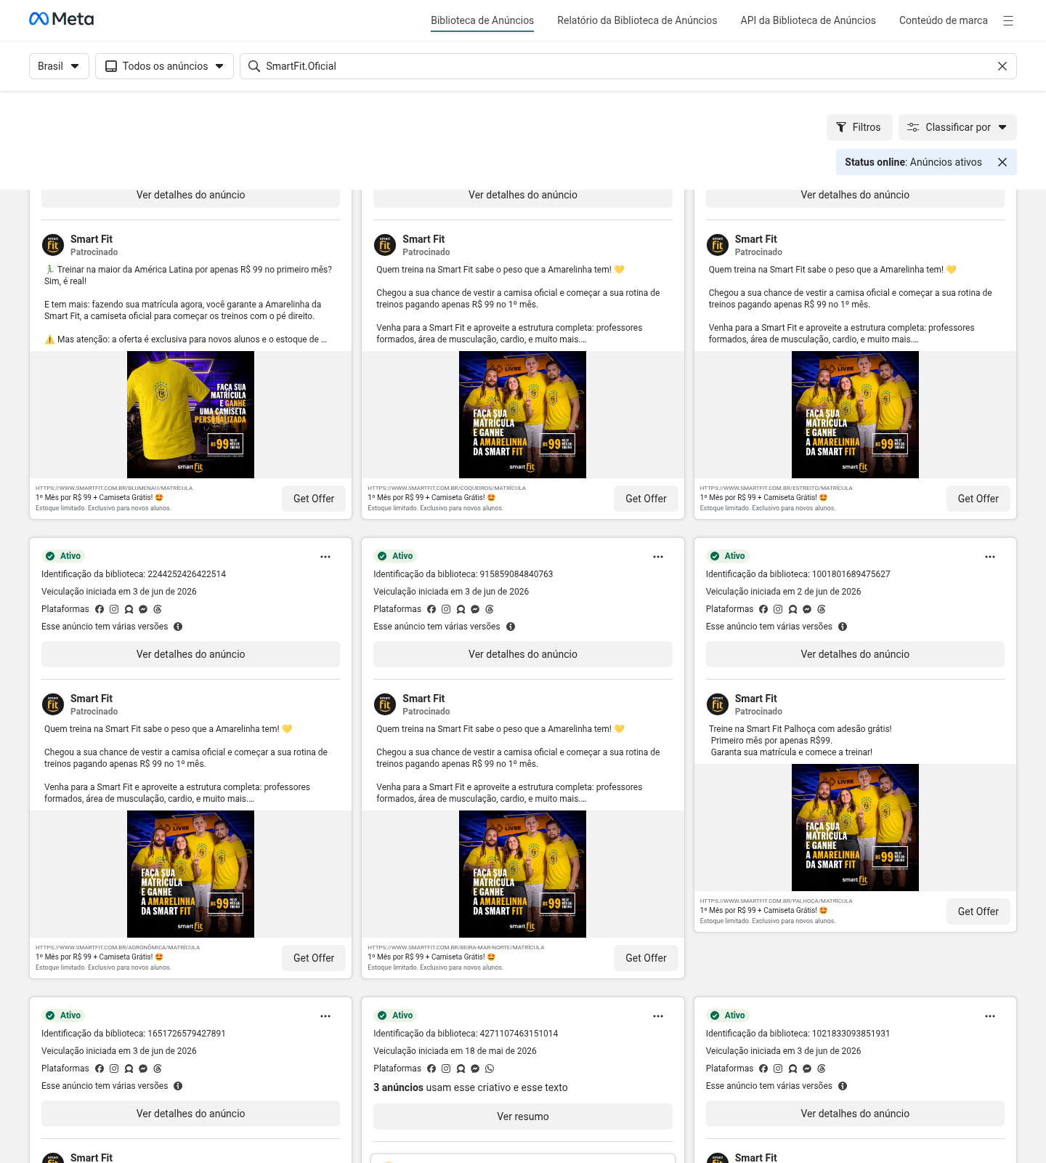Click info icon for versions on ad 2244252426422514
Screen dimensions: 1046x1163
tap(178, 627)
